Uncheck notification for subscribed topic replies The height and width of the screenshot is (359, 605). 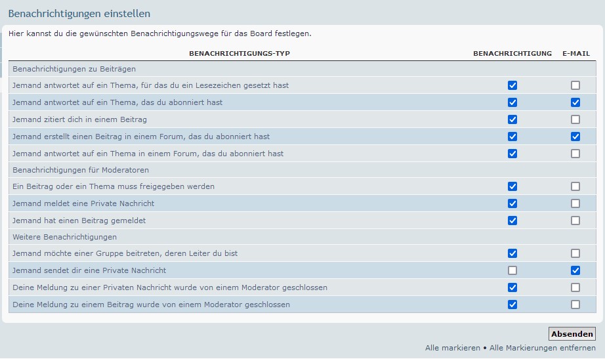512,102
